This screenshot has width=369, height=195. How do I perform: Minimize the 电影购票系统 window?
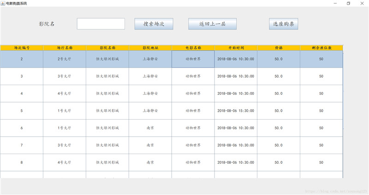point(335,3)
